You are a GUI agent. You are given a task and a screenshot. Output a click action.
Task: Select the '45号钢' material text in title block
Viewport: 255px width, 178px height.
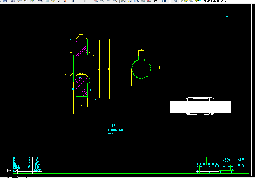pyautogui.click(x=227, y=160)
